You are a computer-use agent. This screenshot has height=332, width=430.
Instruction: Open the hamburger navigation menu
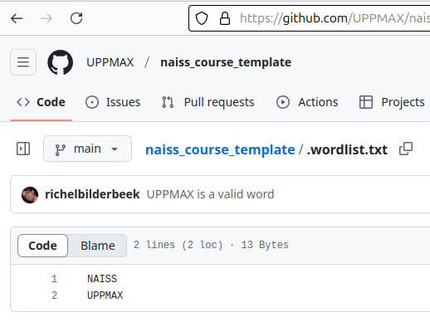23,62
